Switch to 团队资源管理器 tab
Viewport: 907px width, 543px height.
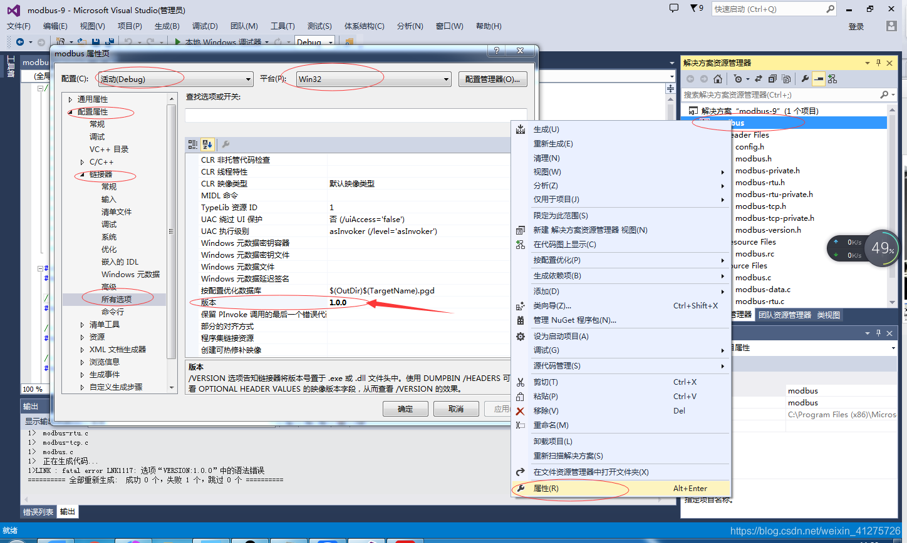(x=784, y=315)
